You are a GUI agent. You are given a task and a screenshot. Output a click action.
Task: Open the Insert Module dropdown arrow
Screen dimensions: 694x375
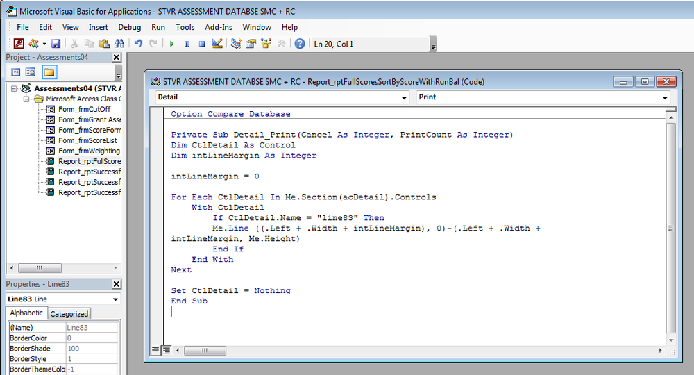[x=44, y=44]
